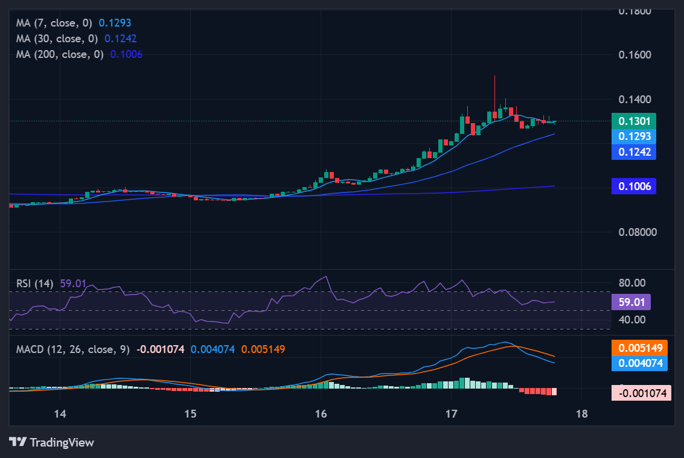Select the MA (30, close, 0) legend
The width and height of the screenshot is (684, 458).
click(x=58, y=38)
